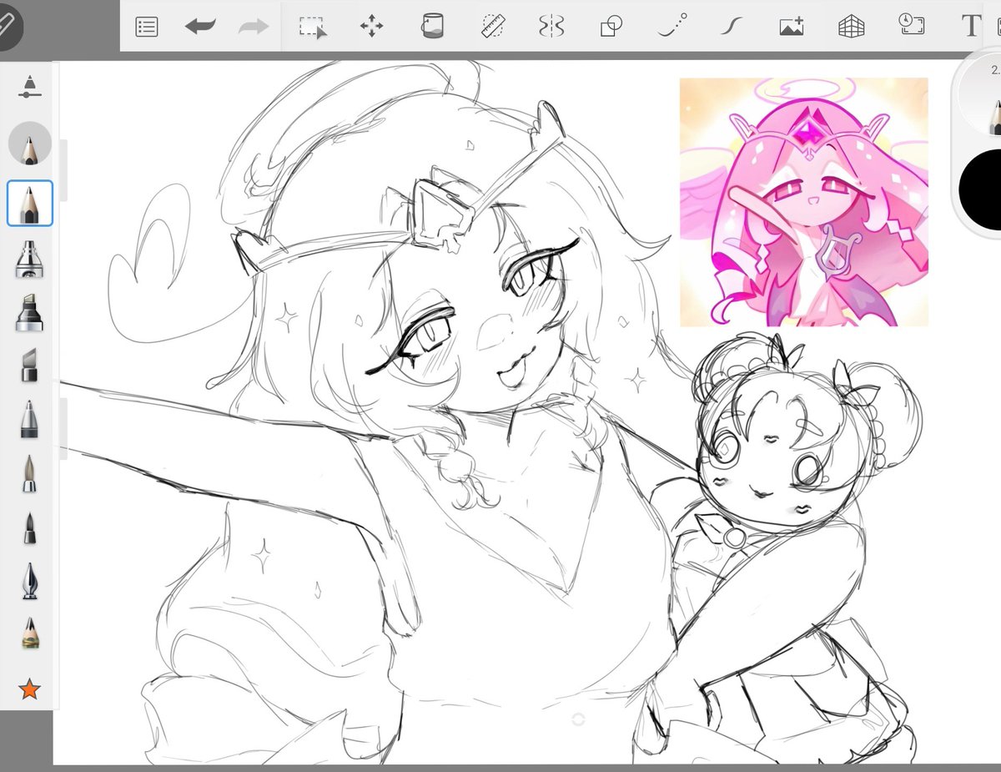Start Time-lapse recording

[x=911, y=25]
